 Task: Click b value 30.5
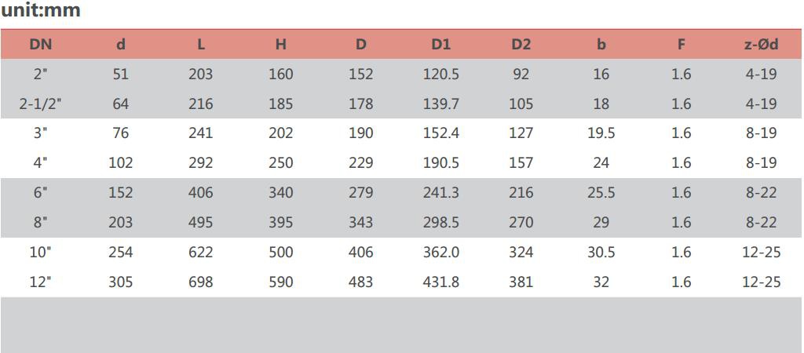[x=601, y=252]
